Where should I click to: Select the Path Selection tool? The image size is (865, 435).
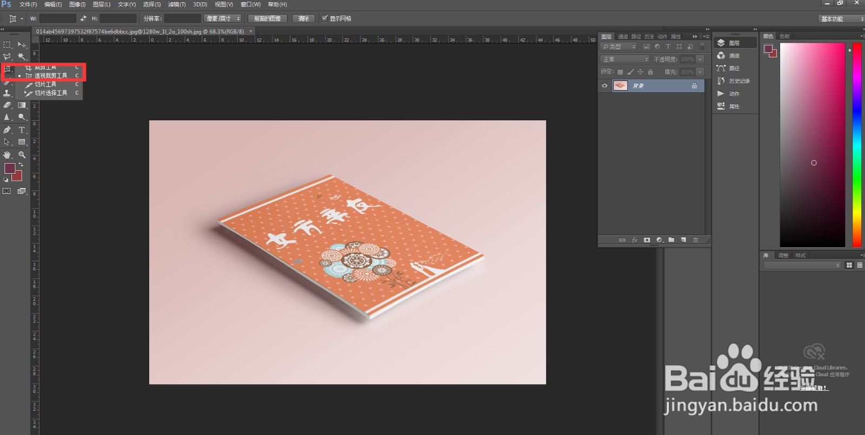(x=7, y=142)
